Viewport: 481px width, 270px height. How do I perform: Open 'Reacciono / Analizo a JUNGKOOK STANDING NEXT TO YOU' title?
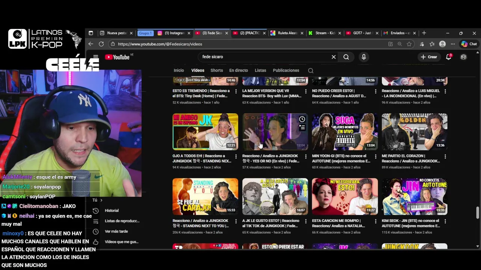click(x=200, y=223)
